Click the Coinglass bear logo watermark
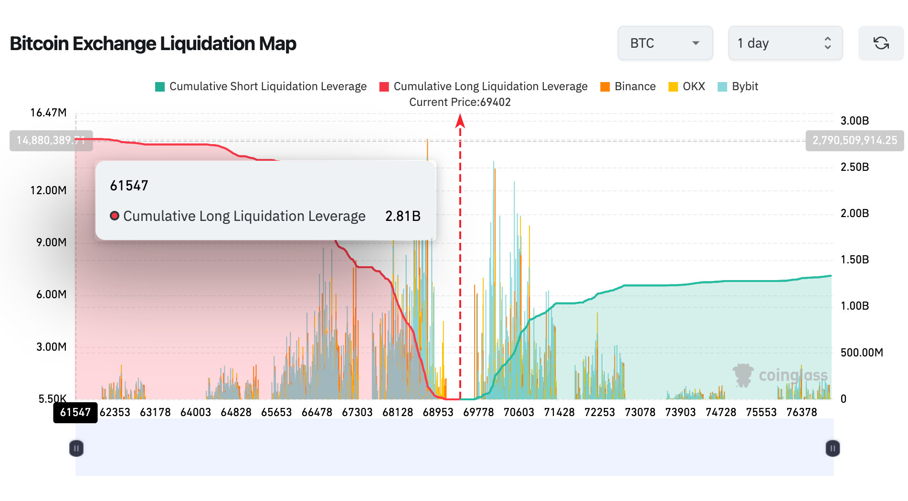The height and width of the screenshot is (501, 908). coord(743,375)
